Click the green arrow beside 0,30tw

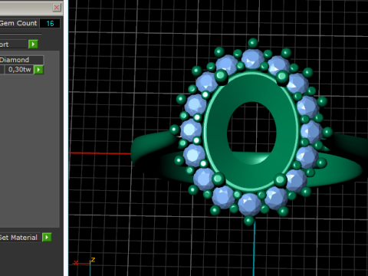point(38,70)
